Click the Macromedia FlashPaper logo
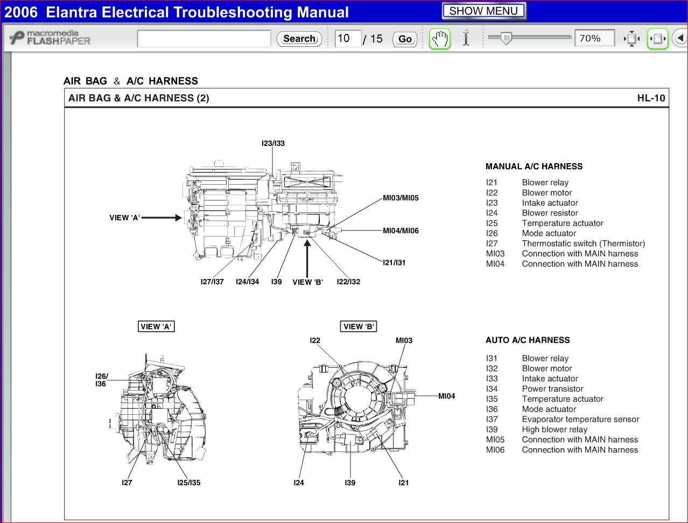 pyautogui.click(x=50, y=38)
